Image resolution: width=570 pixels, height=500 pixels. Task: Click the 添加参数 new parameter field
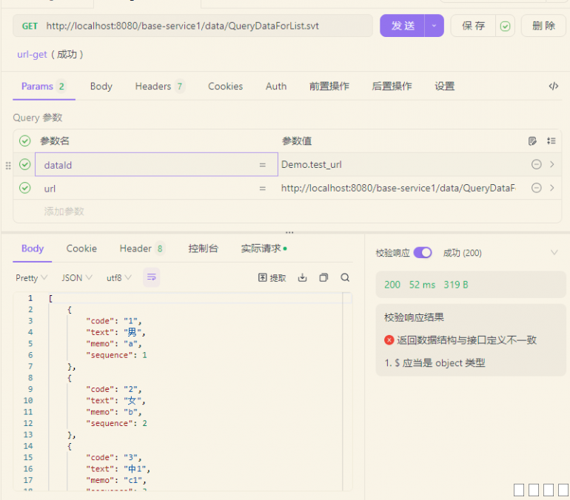[64, 212]
